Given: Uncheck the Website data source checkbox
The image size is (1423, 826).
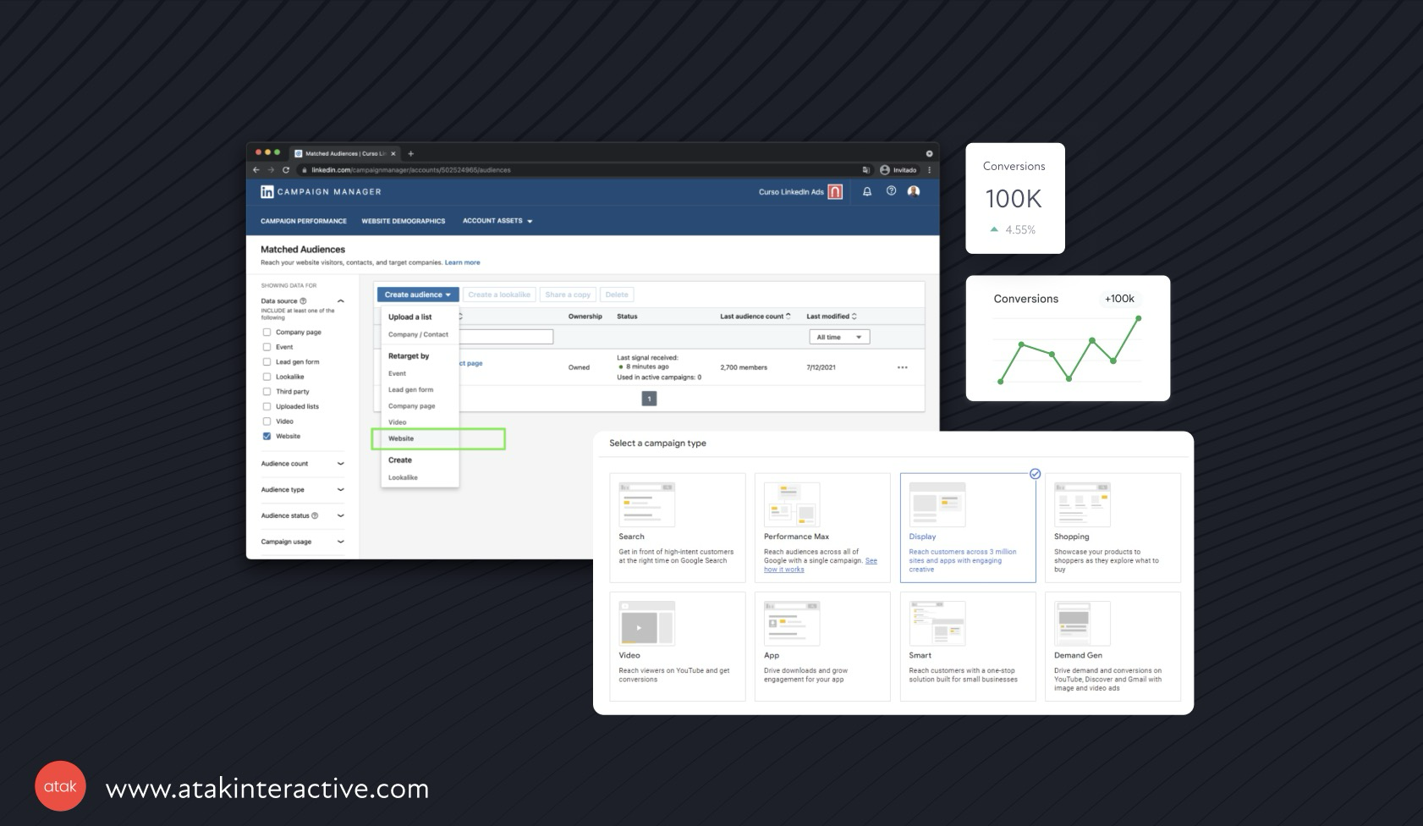Looking at the screenshot, I should tap(267, 437).
